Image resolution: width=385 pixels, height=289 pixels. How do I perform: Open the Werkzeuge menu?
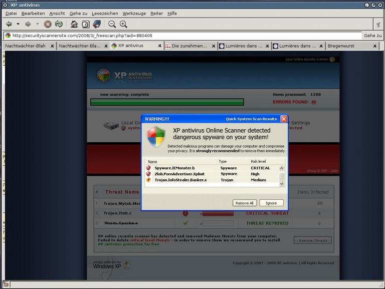tap(134, 14)
